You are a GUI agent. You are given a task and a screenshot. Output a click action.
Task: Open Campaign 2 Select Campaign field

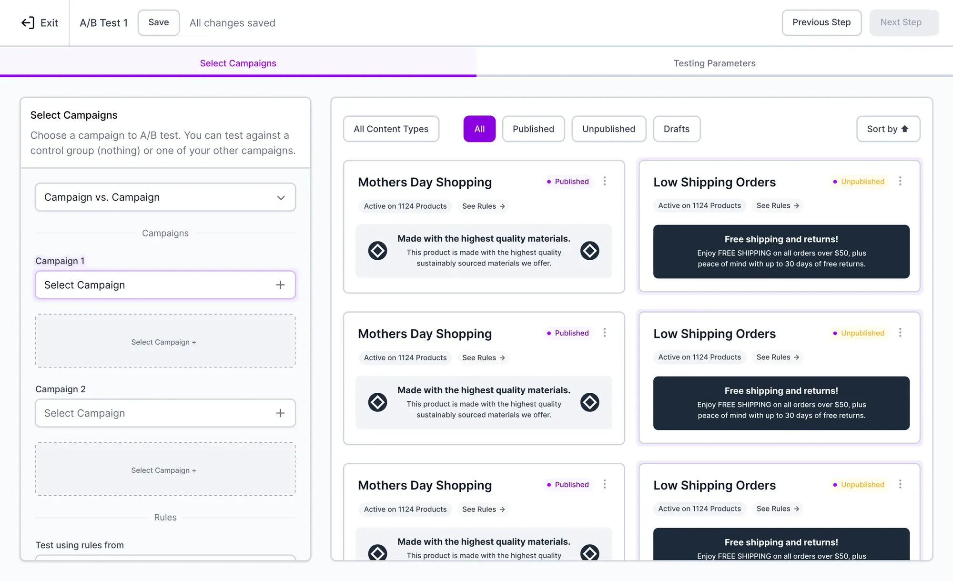click(x=165, y=413)
